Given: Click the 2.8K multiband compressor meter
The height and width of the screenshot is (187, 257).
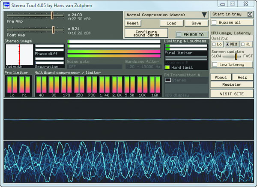Looking at the screenshot, I should [117, 84].
